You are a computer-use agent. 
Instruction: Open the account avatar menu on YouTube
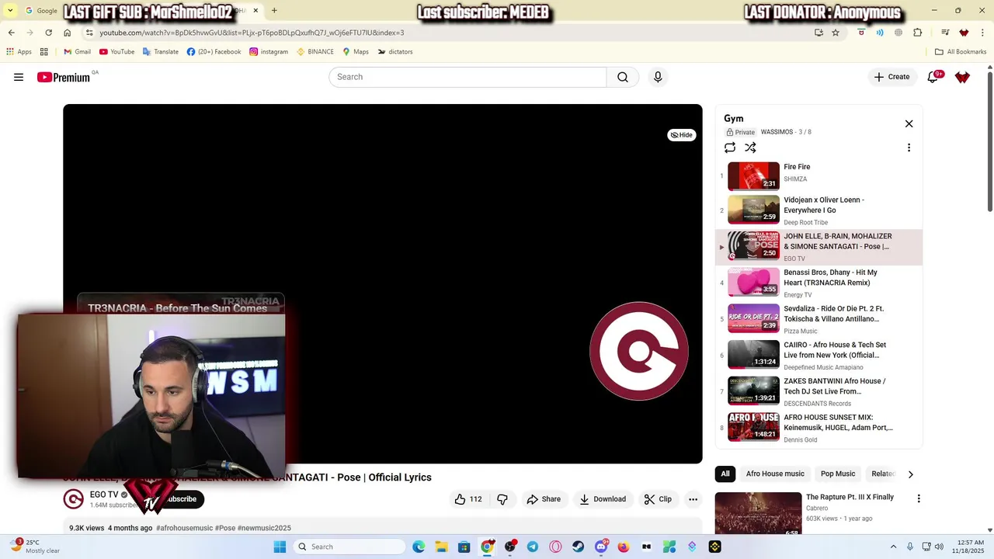coord(962,77)
